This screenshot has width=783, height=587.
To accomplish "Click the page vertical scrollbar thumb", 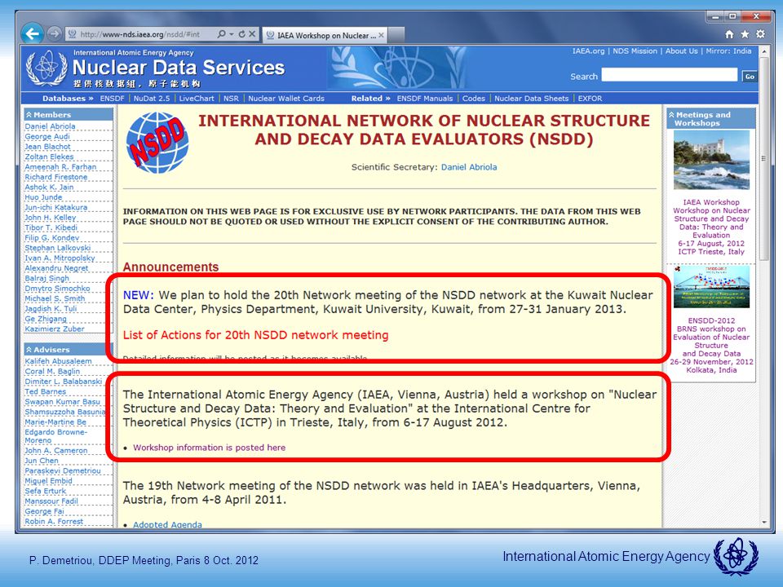I will click(x=763, y=158).
